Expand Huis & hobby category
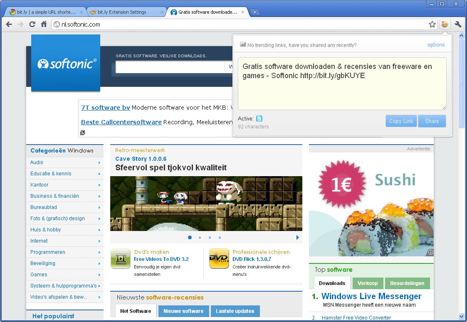The width and height of the screenshot is (467, 322). click(x=99, y=230)
